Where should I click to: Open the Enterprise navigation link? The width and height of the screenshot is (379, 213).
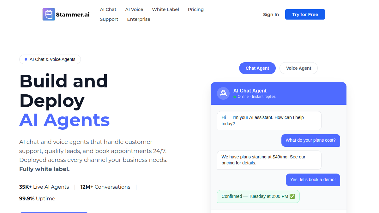(139, 19)
